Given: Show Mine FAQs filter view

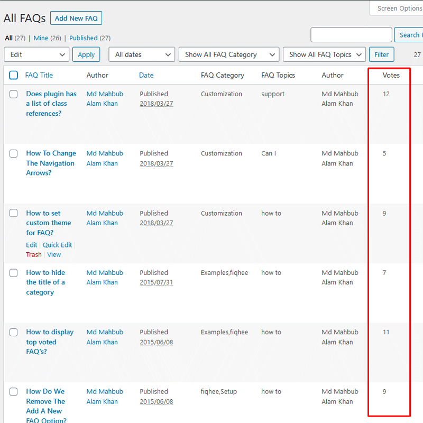Looking at the screenshot, I should pyautogui.click(x=40, y=38).
